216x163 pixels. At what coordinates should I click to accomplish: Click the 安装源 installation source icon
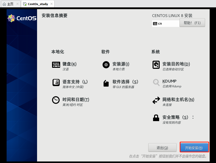click(x=106, y=65)
